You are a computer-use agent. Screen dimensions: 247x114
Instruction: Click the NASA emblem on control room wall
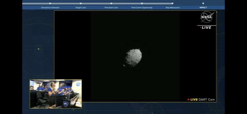click(78, 84)
